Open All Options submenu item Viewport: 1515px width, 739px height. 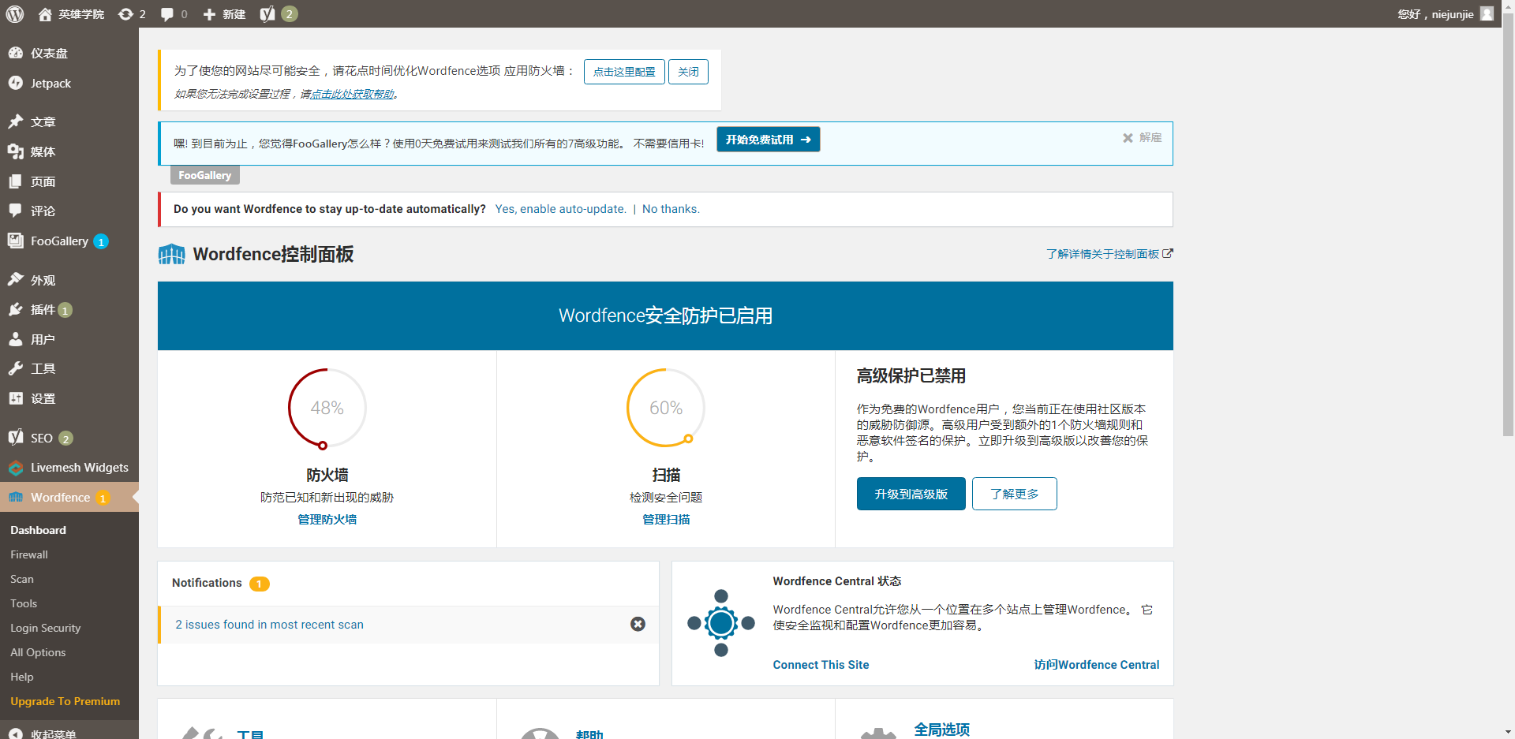coord(38,652)
